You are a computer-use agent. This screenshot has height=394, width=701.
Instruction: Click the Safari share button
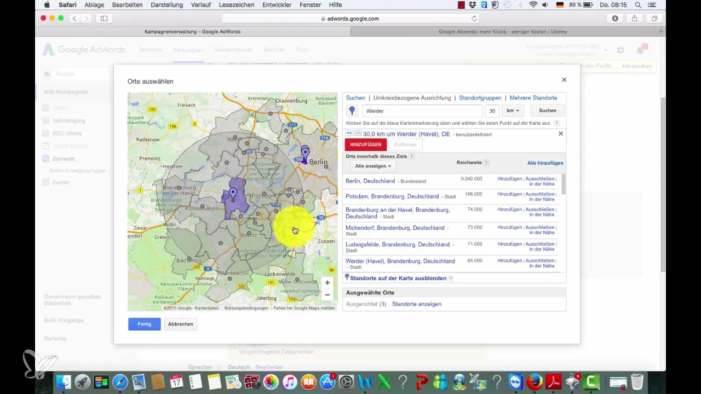point(635,18)
